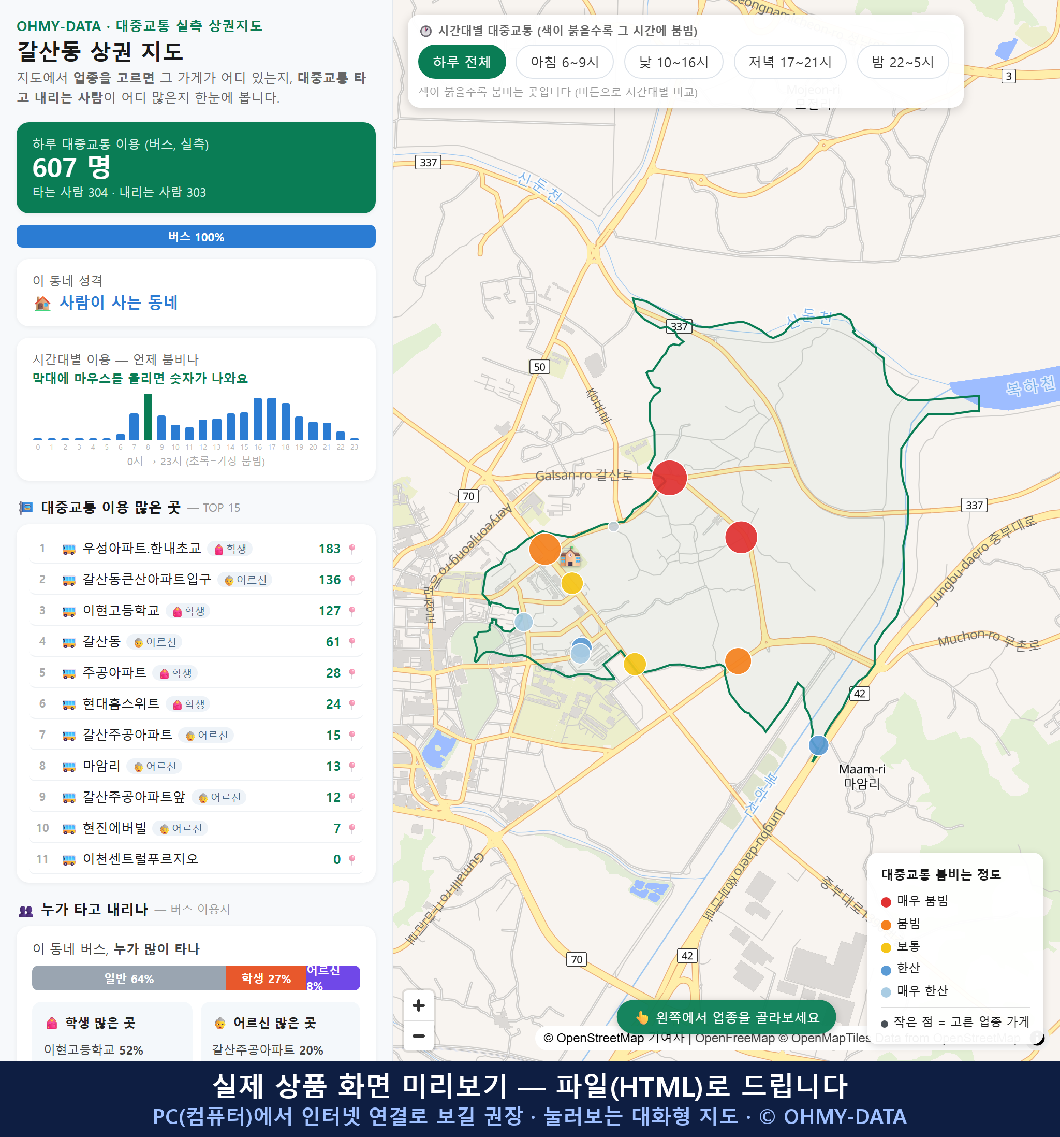Viewport: 1060px width, 1137px height.
Task: Open 현대홈스위트 list row
Action: [x=196, y=704]
